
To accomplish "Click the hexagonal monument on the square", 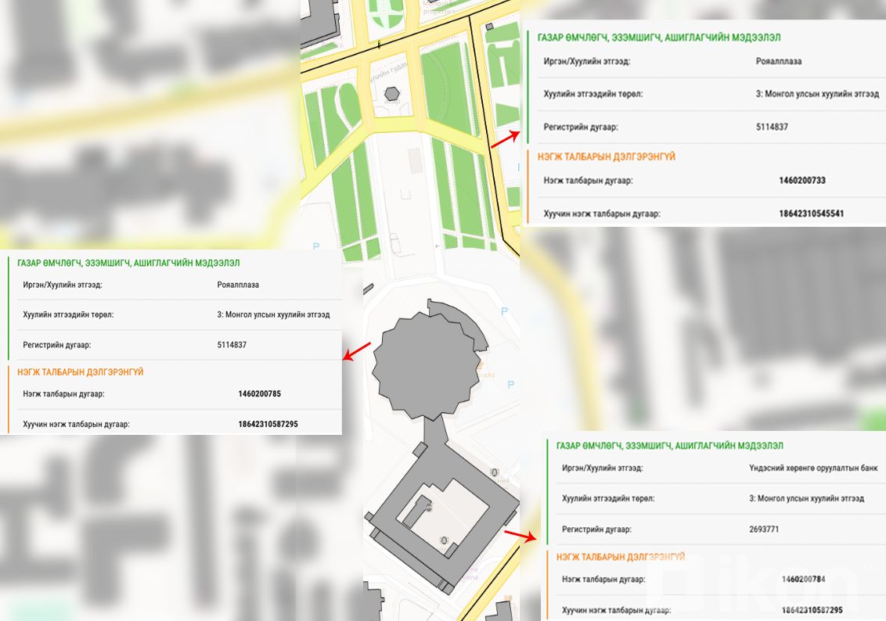I will (391, 94).
